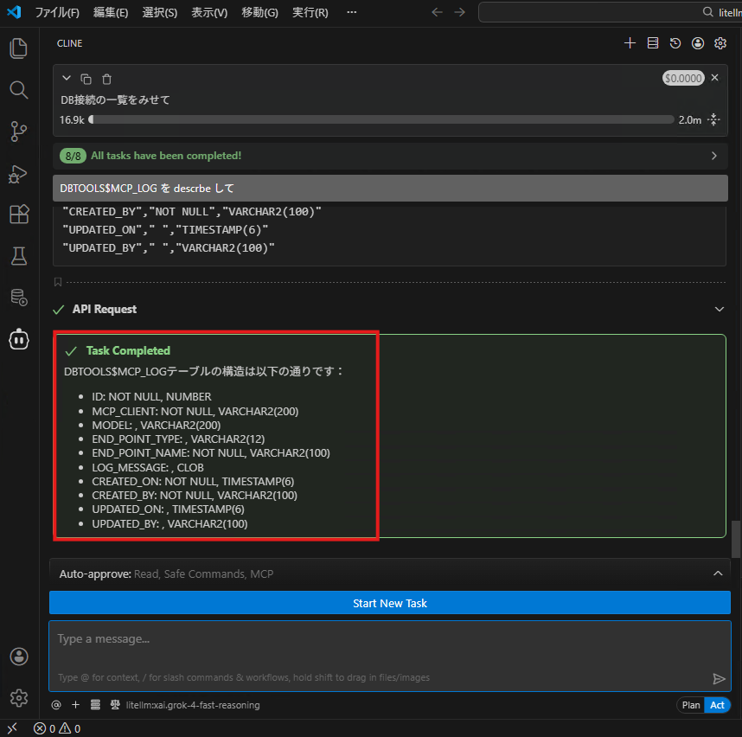Click the chat vertical scrollbar
Image resolution: width=742 pixels, height=737 pixels.
[x=736, y=539]
